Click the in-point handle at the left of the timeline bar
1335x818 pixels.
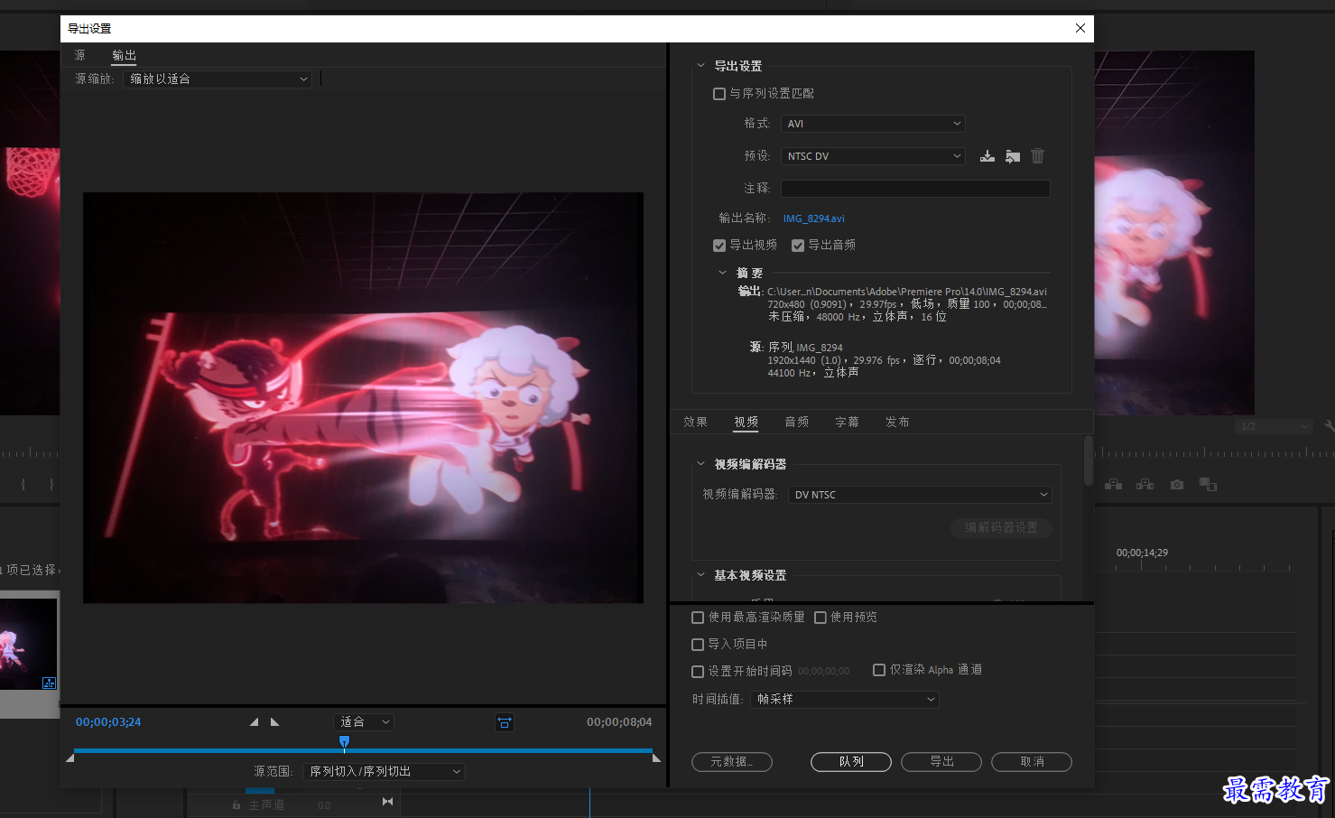[x=70, y=758]
